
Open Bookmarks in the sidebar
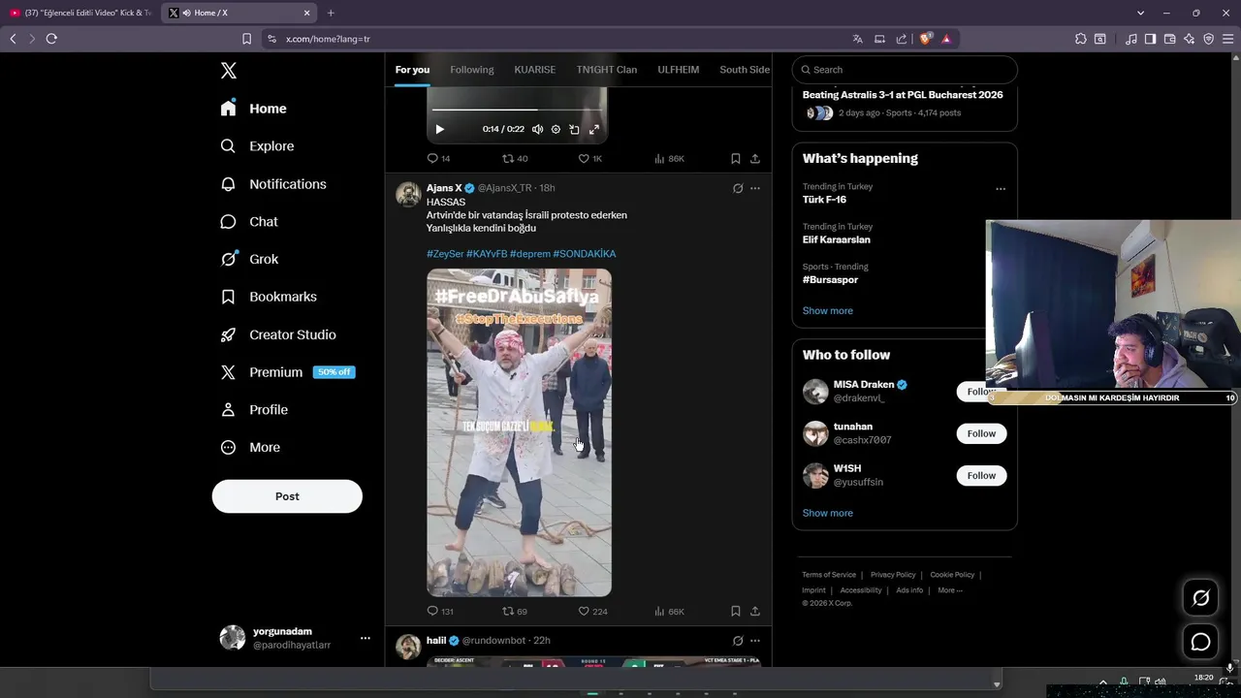pos(269,297)
